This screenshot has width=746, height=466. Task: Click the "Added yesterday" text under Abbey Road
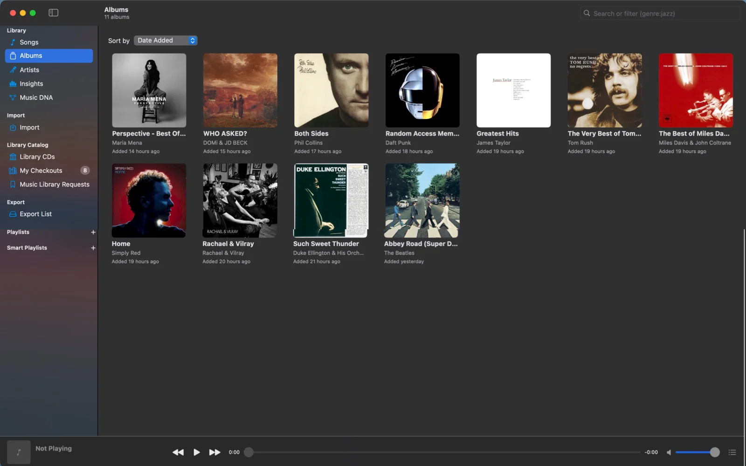[404, 261]
